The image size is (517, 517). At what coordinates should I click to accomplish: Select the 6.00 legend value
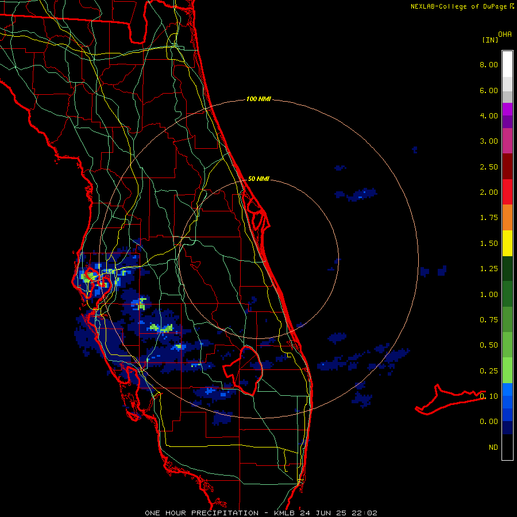point(489,90)
